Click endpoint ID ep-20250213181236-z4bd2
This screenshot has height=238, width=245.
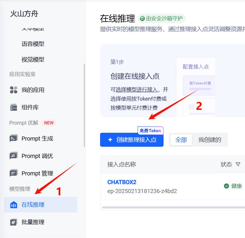click(142, 191)
